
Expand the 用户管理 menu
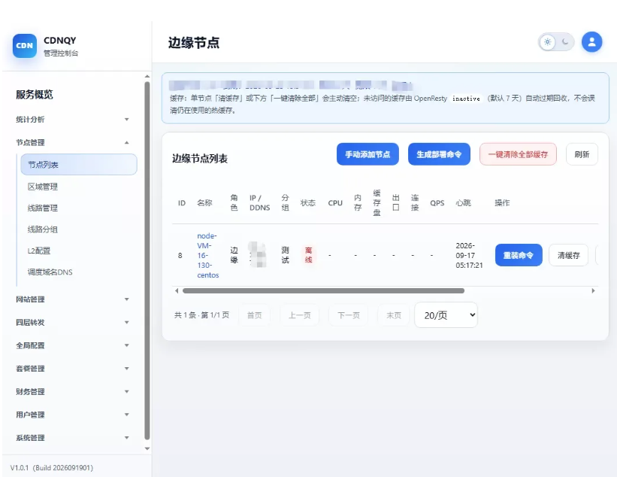pyautogui.click(x=72, y=415)
